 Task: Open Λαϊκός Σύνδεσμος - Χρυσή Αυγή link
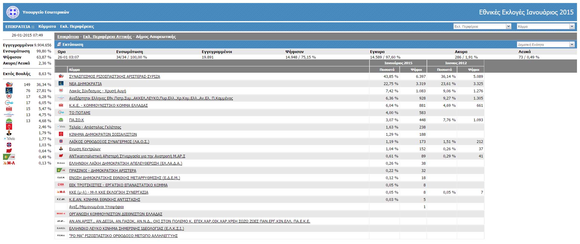pyautogui.click(x=98, y=91)
